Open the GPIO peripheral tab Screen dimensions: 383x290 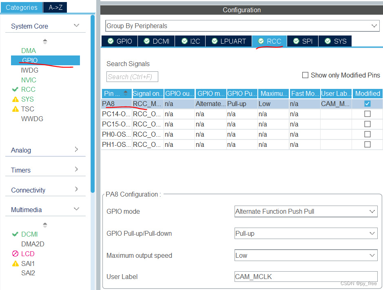click(x=120, y=41)
